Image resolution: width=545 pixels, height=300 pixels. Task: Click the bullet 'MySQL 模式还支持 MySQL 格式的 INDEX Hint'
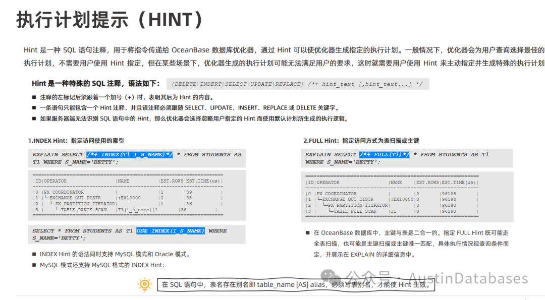102,265
